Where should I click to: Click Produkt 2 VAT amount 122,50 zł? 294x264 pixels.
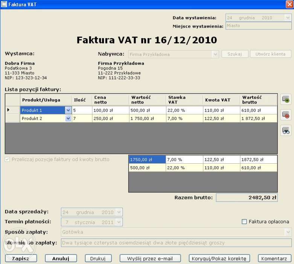pos(222,118)
